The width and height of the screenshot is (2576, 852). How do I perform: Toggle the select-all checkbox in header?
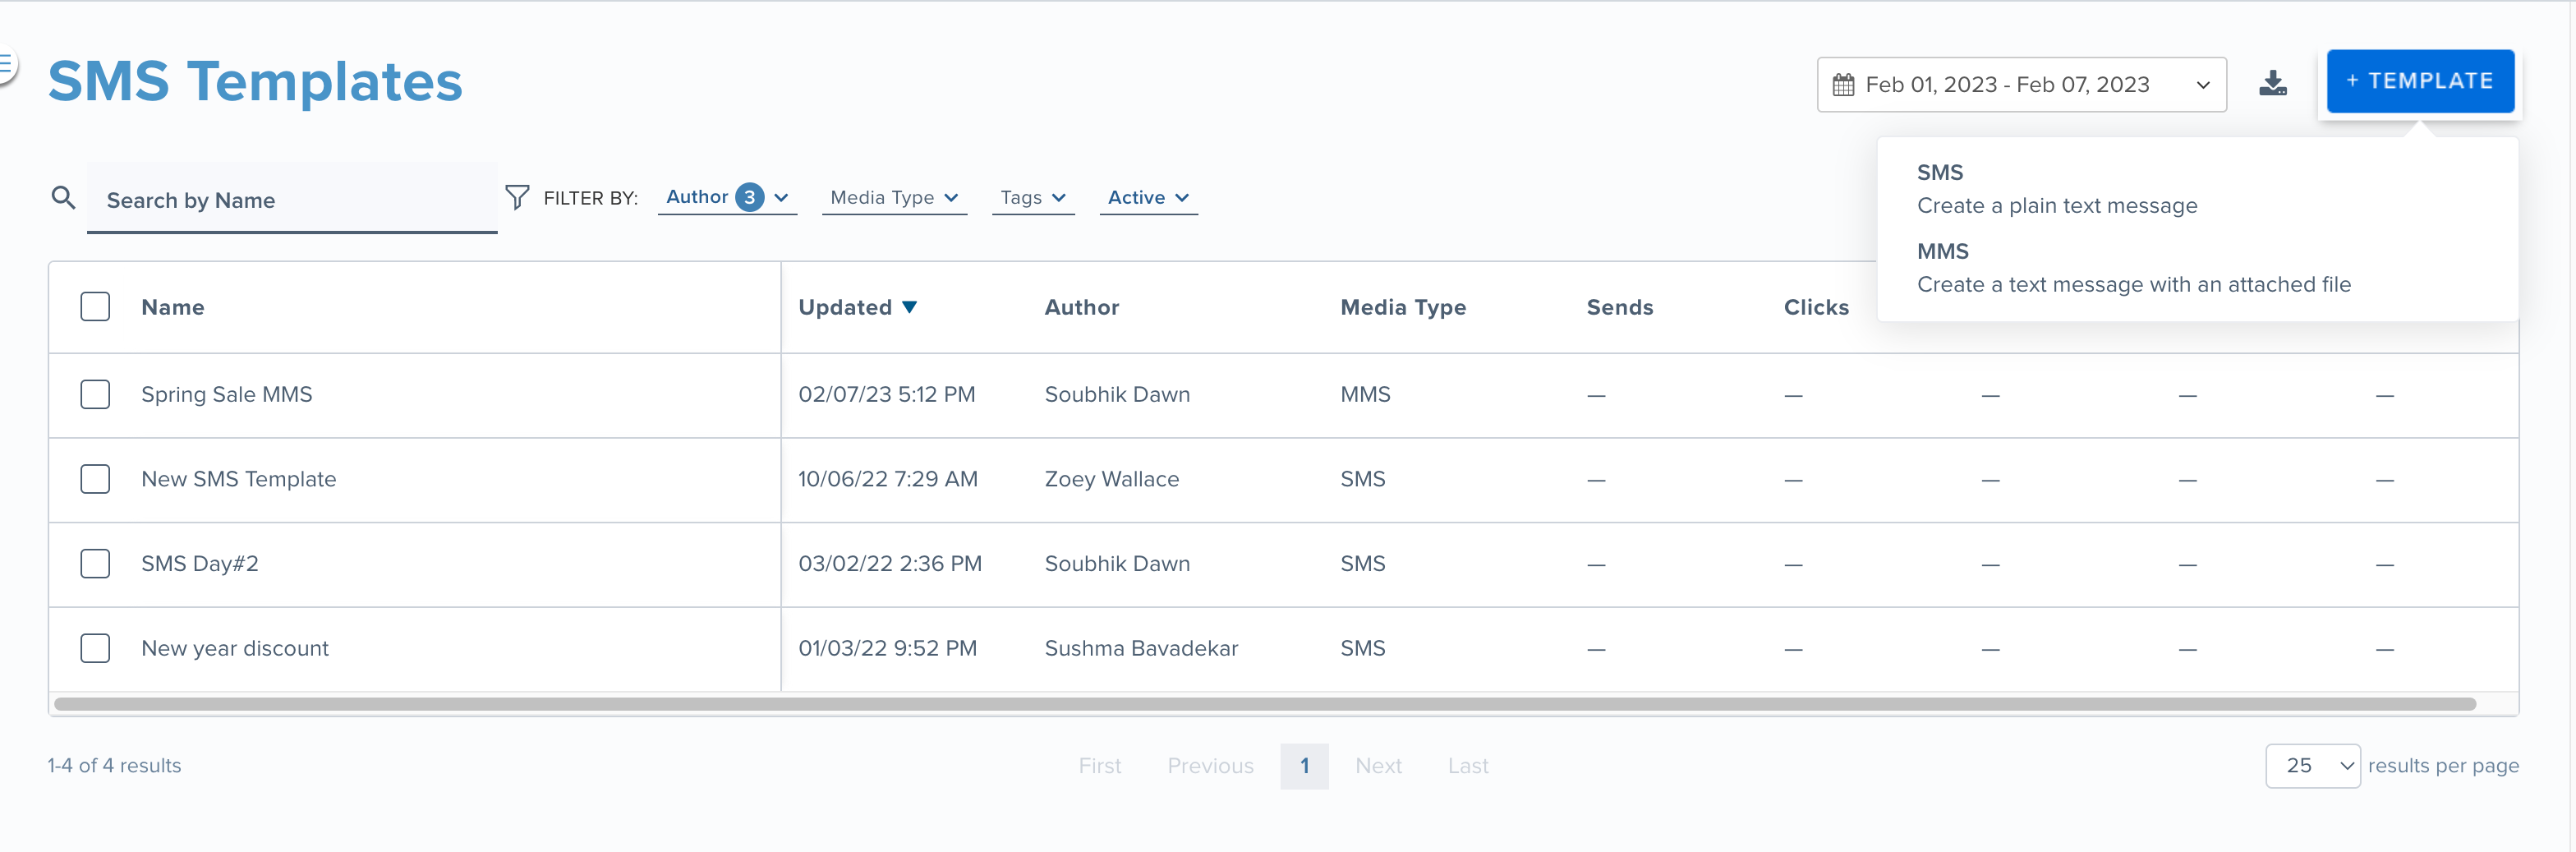coord(95,306)
